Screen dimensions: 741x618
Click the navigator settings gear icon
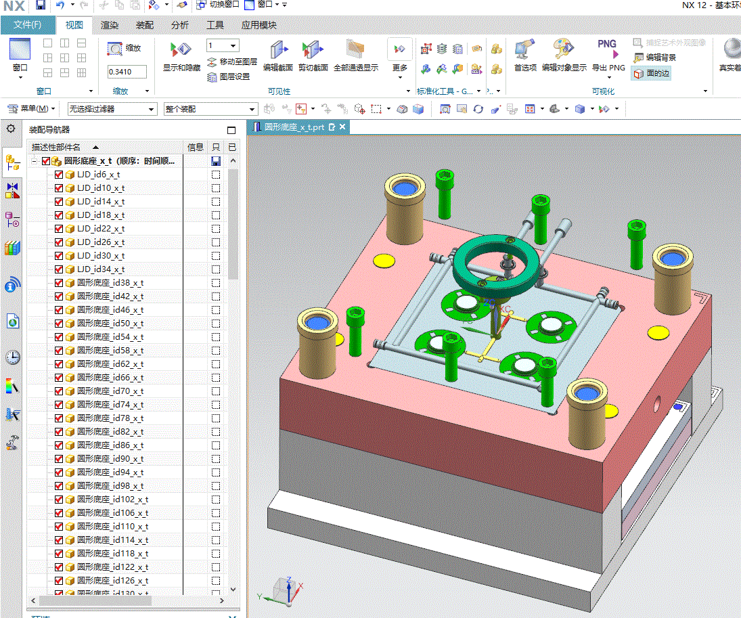coord(11,129)
